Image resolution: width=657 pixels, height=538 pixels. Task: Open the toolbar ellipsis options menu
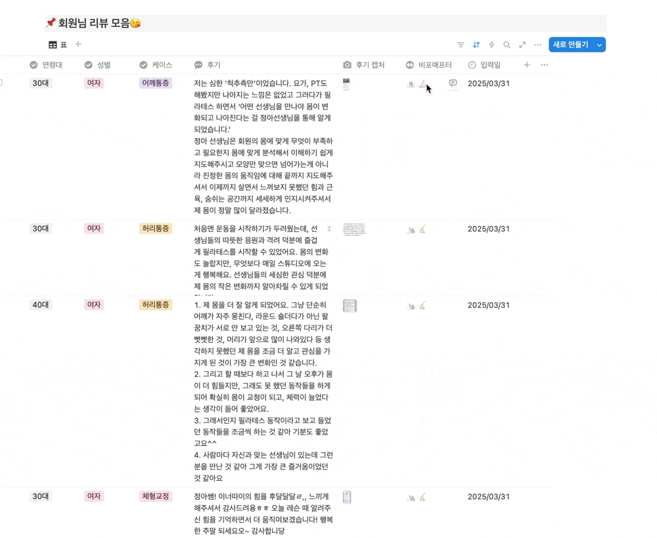(537, 45)
